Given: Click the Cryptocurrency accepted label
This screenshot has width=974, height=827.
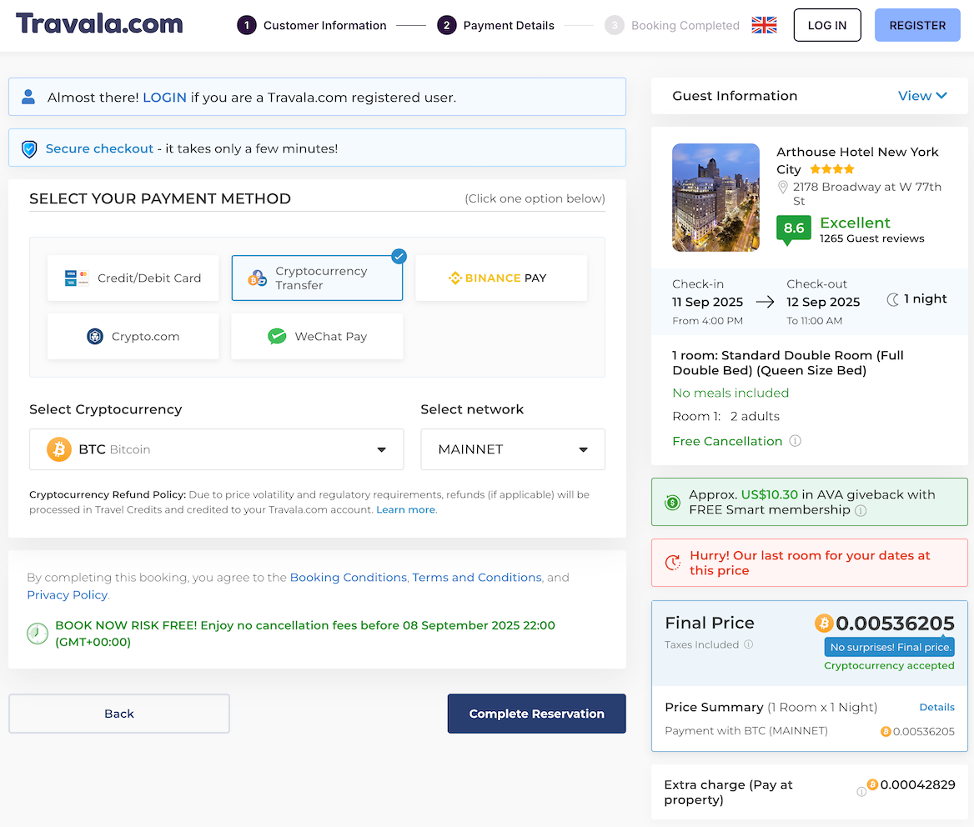Looking at the screenshot, I should (889, 665).
